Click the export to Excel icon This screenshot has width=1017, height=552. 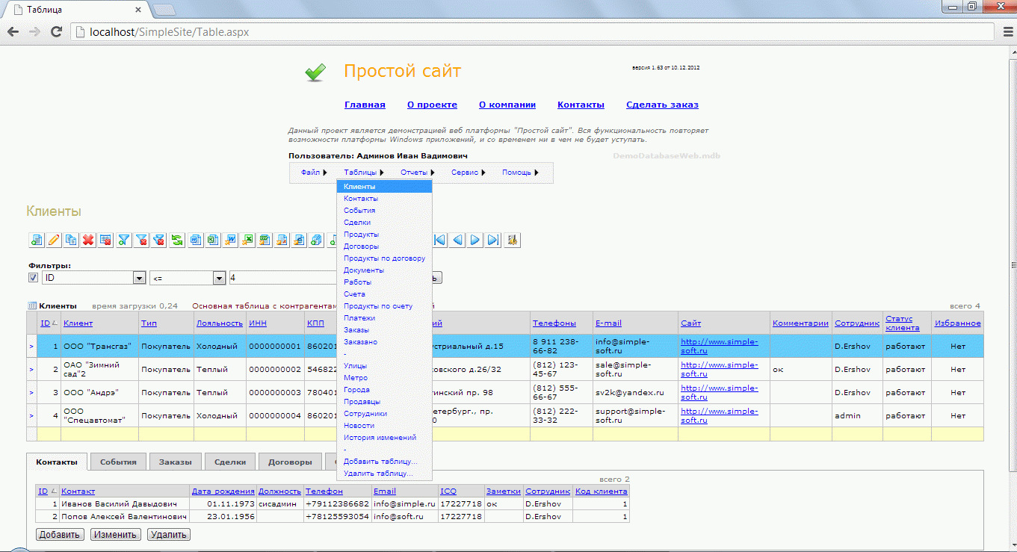click(213, 240)
